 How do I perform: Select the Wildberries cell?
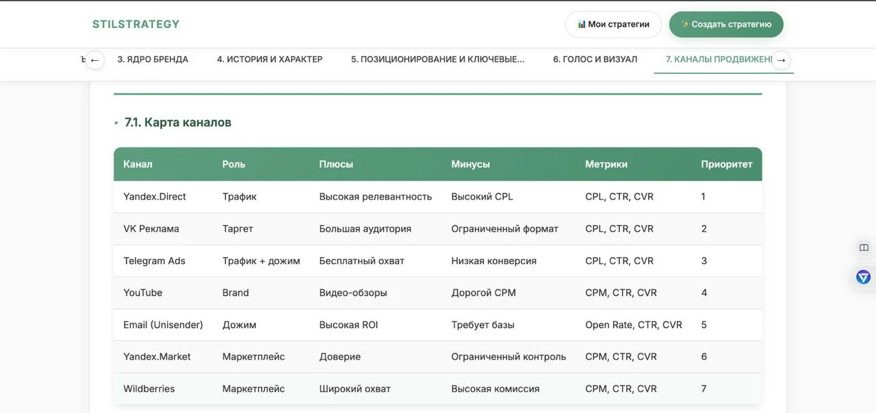pos(149,389)
